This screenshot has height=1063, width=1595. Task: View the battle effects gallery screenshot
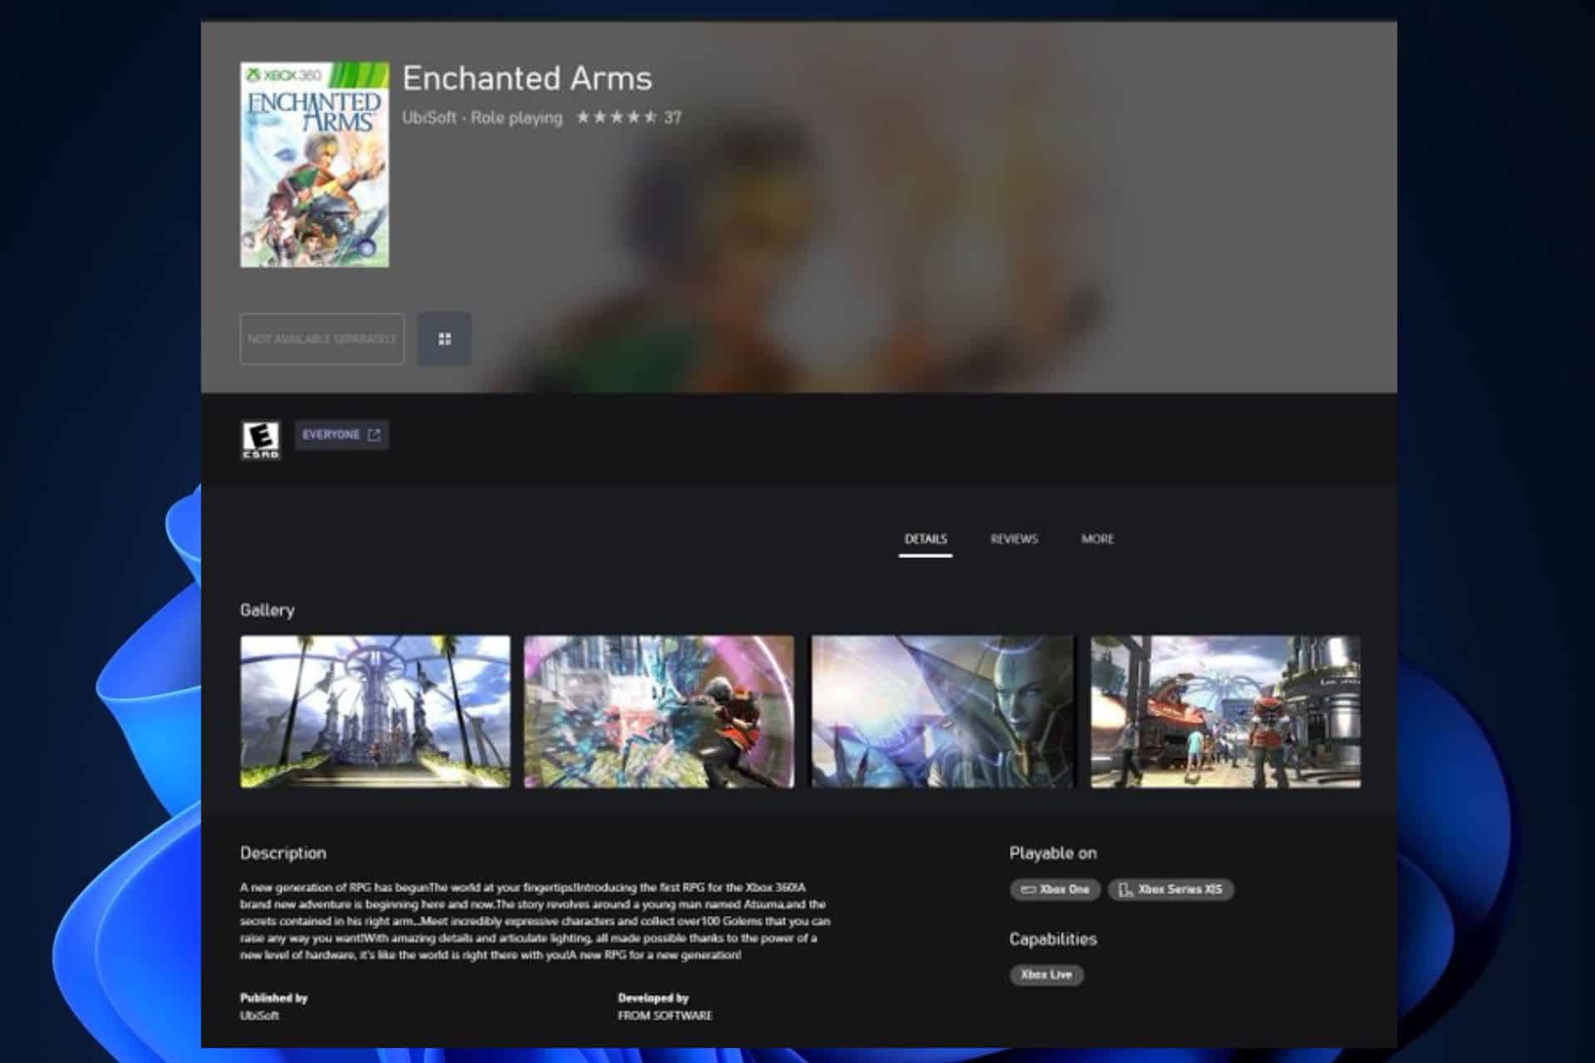[x=659, y=712]
